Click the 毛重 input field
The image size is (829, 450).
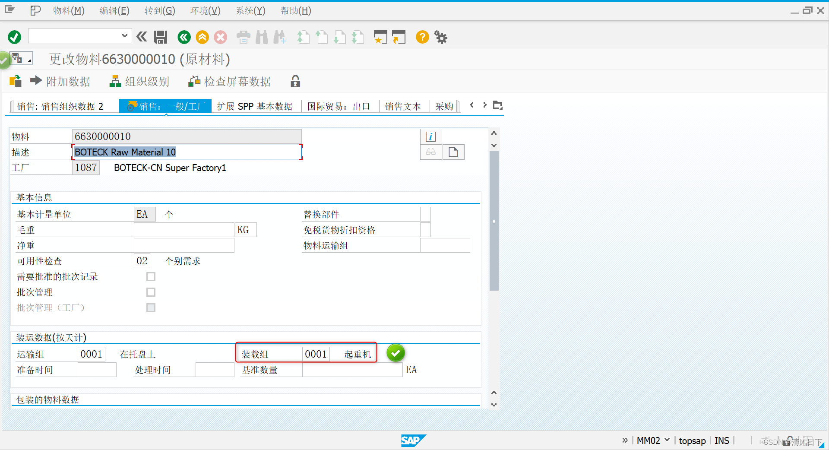[184, 230]
